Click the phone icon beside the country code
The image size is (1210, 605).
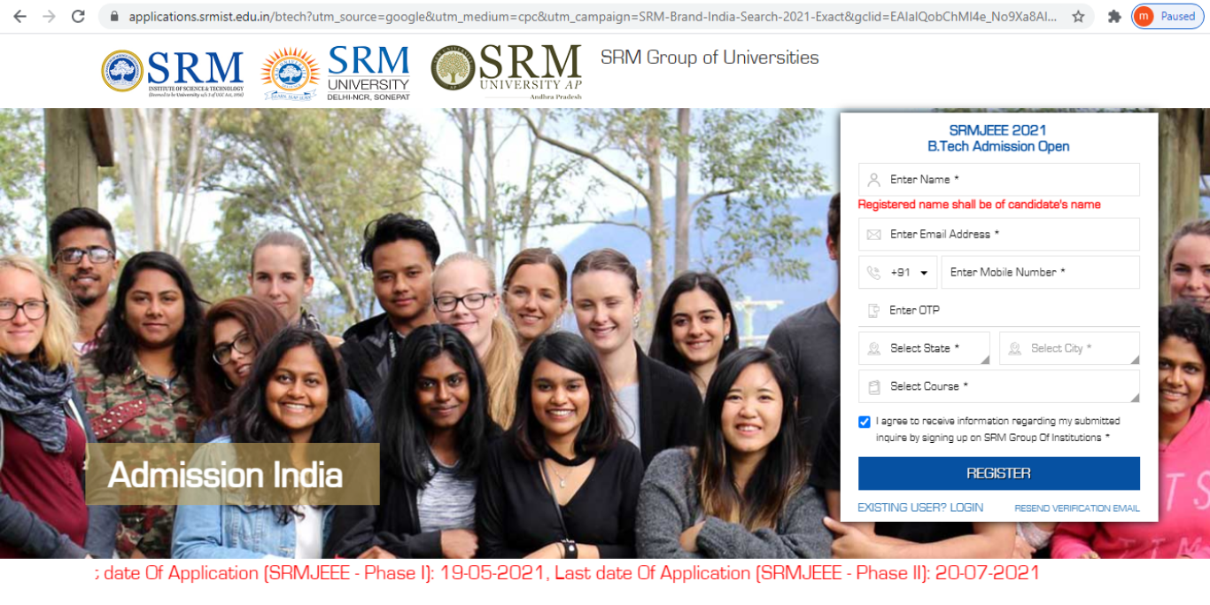875,272
